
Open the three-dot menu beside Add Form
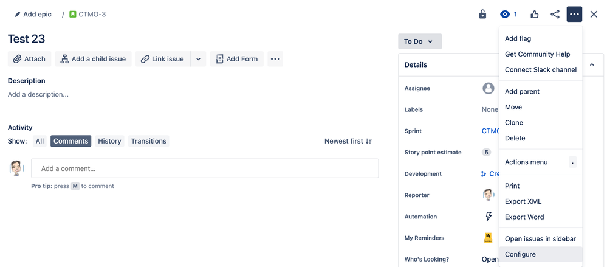(x=275, y=59)
